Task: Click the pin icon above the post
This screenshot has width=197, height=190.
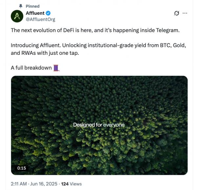Action: pyautogui.click(x=21, y=6)
